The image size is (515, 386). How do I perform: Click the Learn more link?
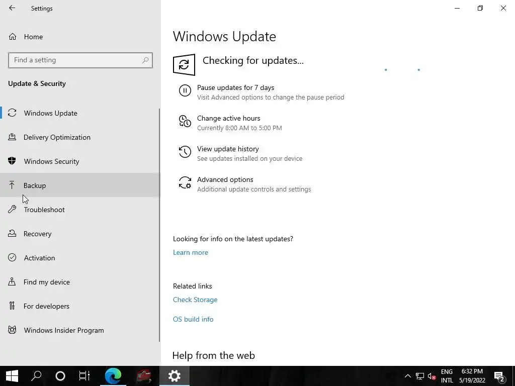[191, 252]
